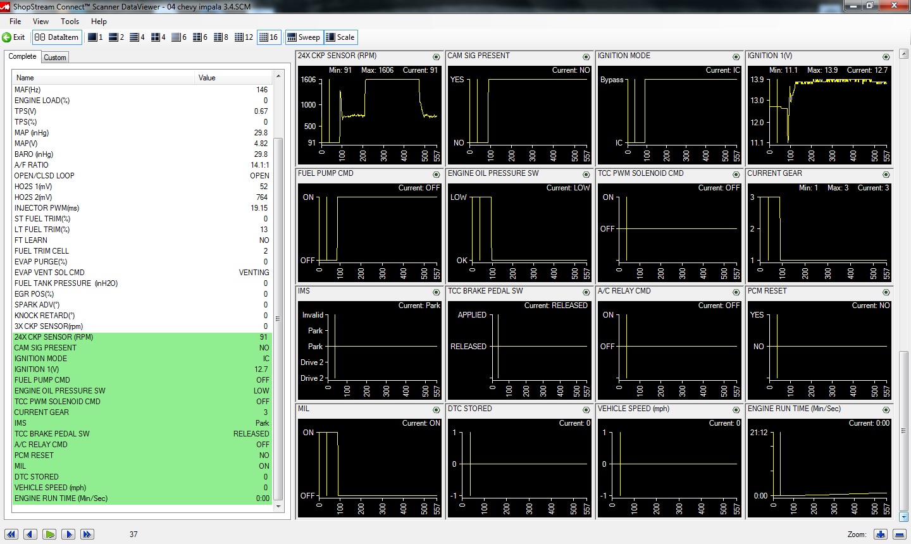Select the INJECTOR PWM(ms) row
This screenshot has height=544, width=911.
(142, 208)
